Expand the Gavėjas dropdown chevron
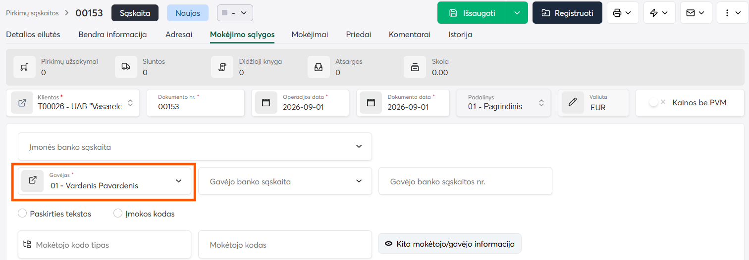Image resolution: width=749 pixels, height=260 pixels. pos(179,181)
